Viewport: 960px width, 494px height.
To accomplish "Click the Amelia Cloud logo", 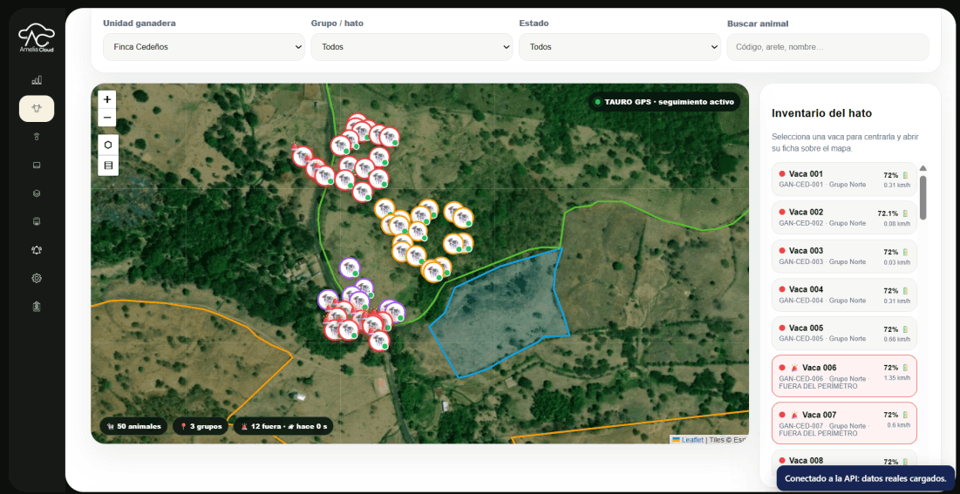I will 36,38.
